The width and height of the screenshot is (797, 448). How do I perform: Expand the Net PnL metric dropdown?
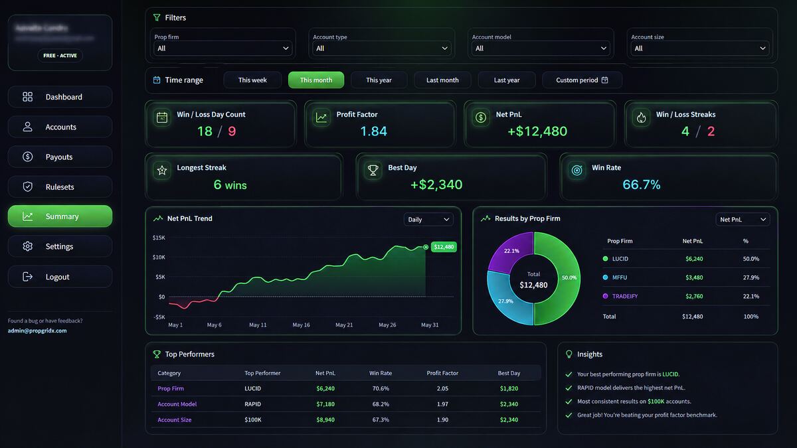click(743, 219)
